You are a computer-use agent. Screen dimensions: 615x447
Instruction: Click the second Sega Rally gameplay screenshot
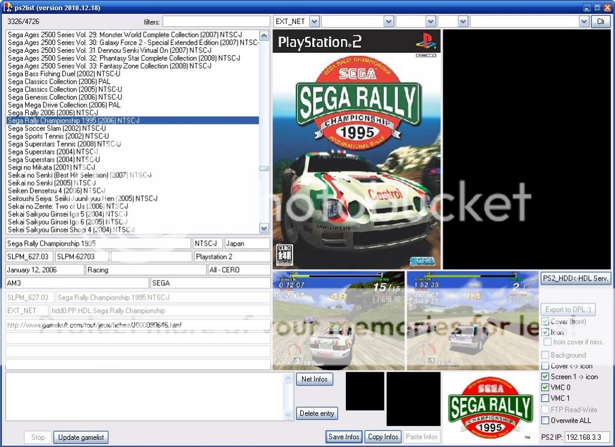click(472, 318)
